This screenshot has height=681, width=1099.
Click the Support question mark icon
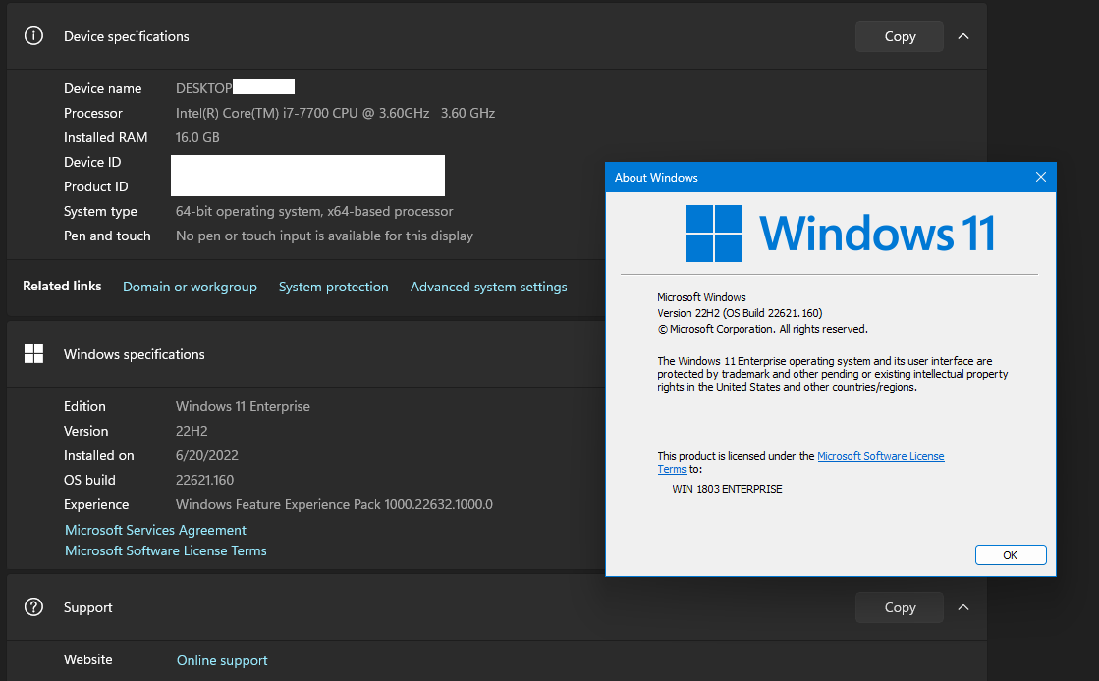point(33,606)
